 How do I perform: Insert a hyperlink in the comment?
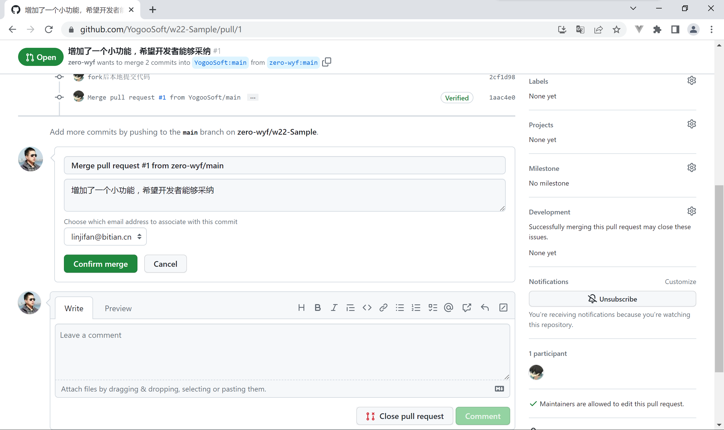pyautogui.click(x=383, y=308)
